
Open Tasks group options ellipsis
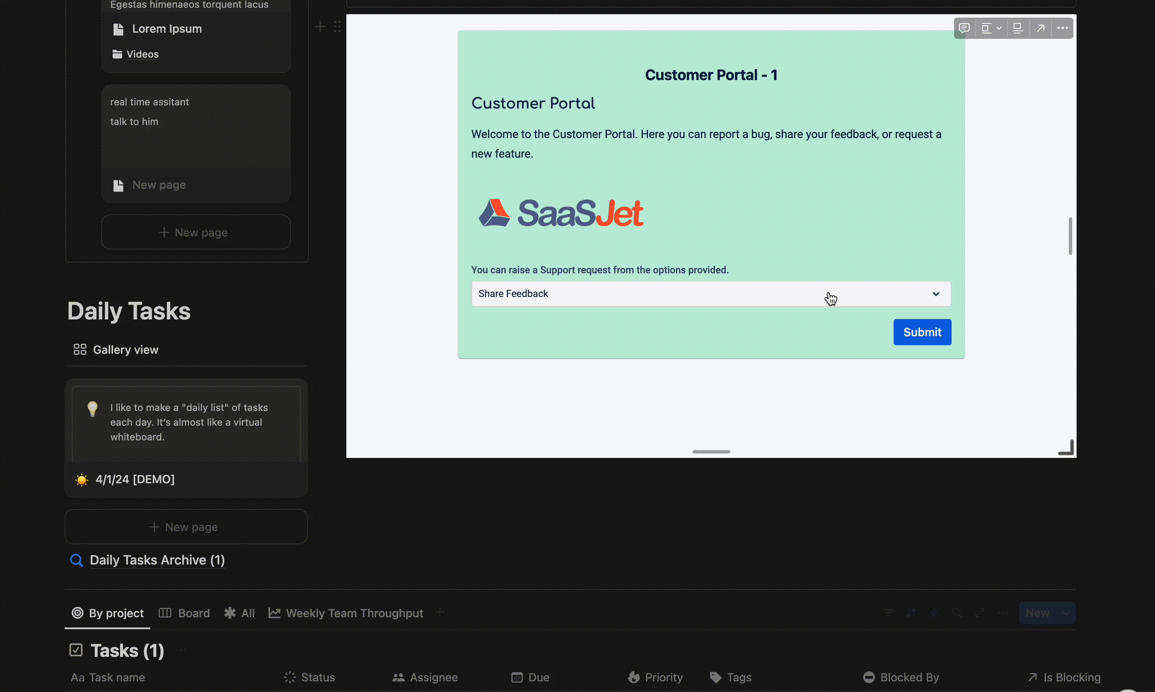181,650
